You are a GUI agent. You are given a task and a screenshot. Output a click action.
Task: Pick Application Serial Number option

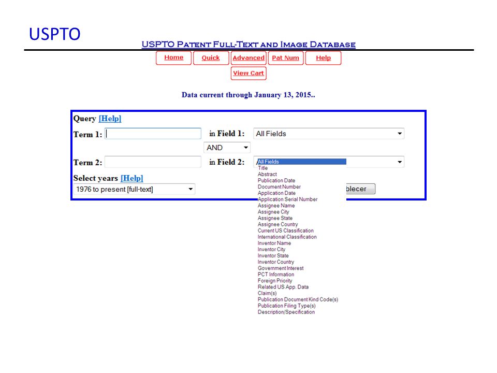pos(287,199)
